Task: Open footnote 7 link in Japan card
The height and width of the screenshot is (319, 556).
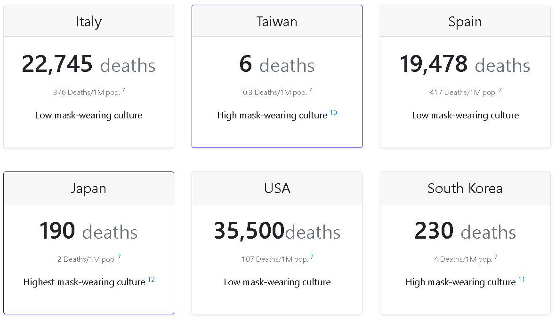Action: click(120, 257)
